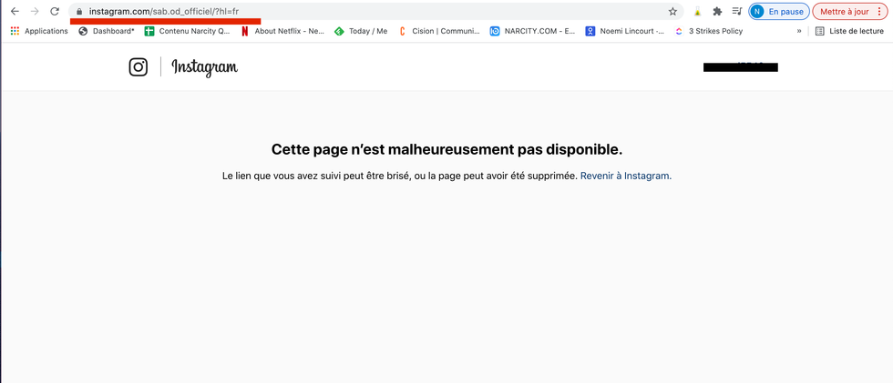Open the Applications grid shortcut
This screenshot has width=893, height=383.
tap(39, 31)
